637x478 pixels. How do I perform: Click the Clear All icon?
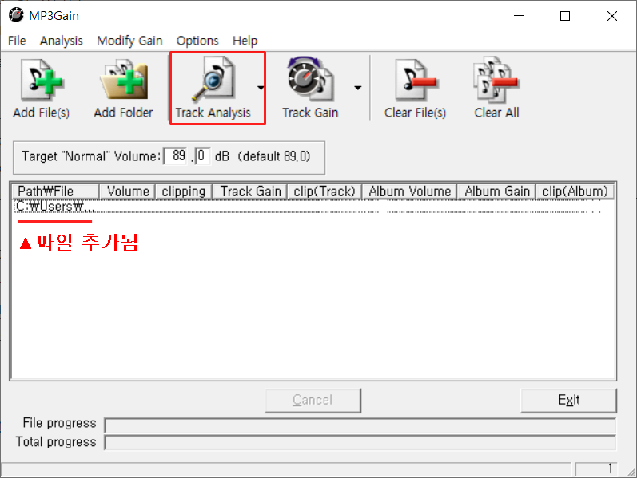[496, 89]
